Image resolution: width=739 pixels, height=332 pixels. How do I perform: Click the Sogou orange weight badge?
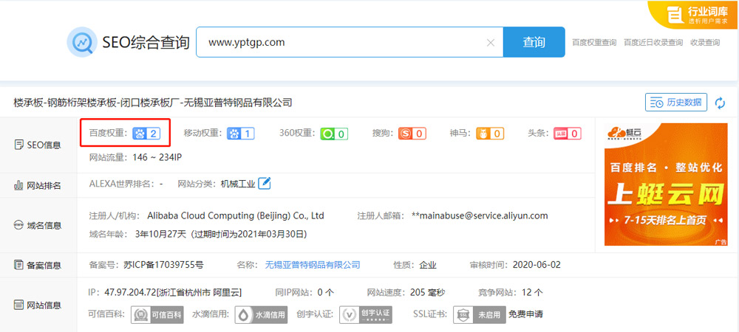coord(412,134)
